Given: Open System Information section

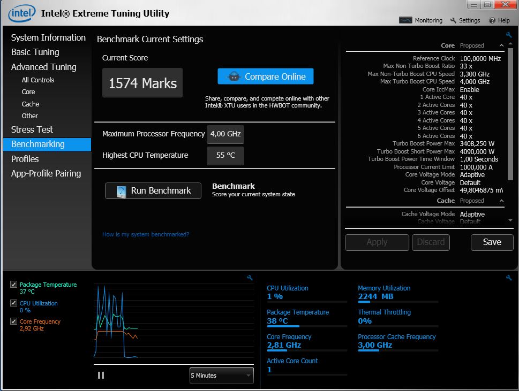Looking at the screenshot, I should tap(48, 37).
